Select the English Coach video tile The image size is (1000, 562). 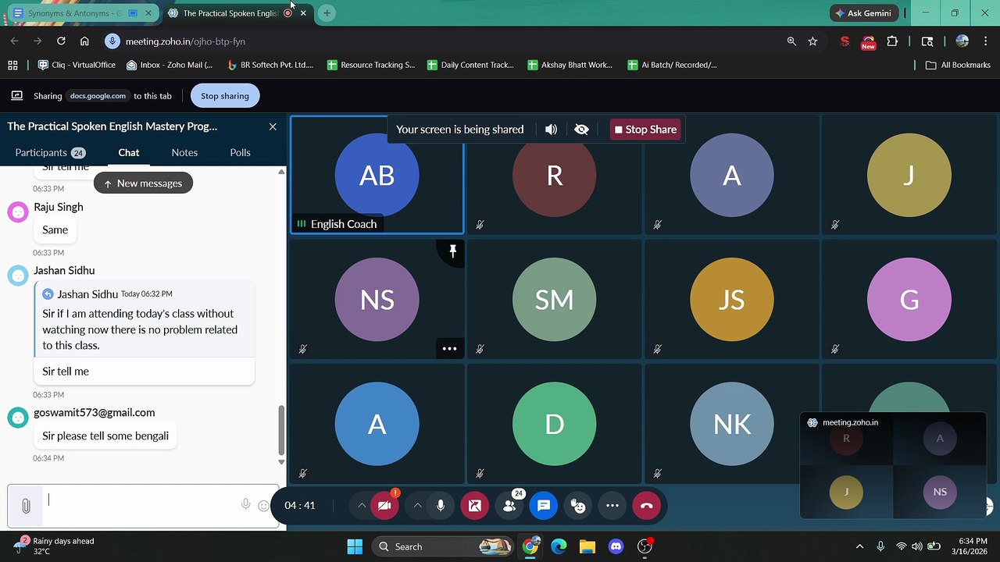click(377, 175)
